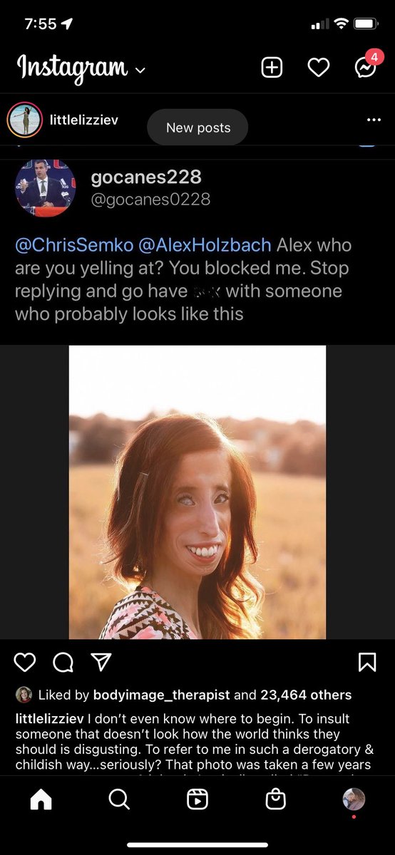
Task: Share post via paper plane icon
Action: 102,663
